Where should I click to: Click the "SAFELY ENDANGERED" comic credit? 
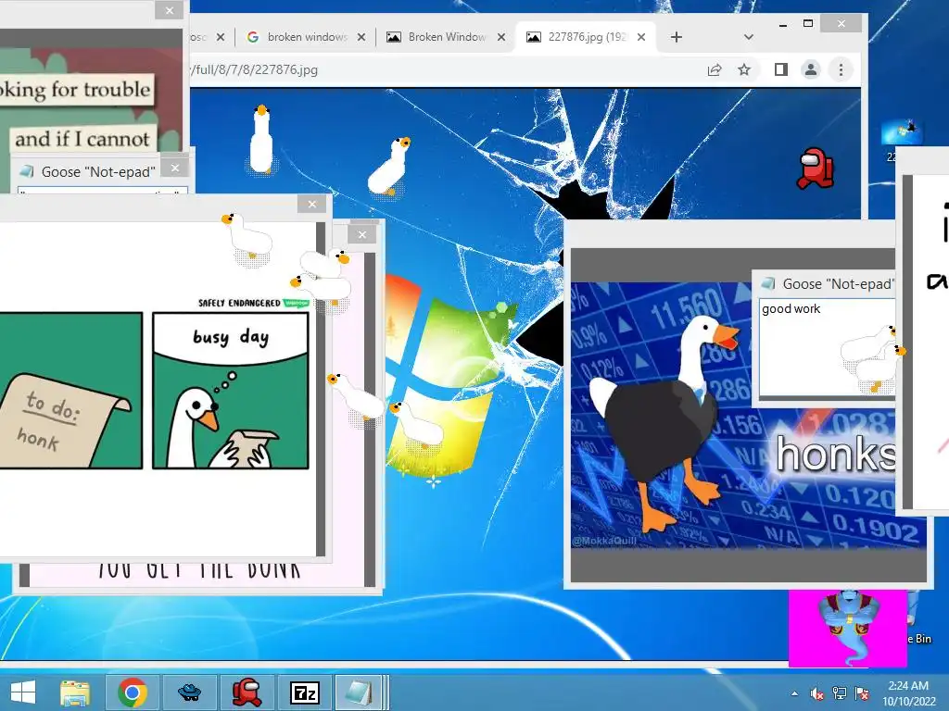pyautogui.click(x=240, y=303)
